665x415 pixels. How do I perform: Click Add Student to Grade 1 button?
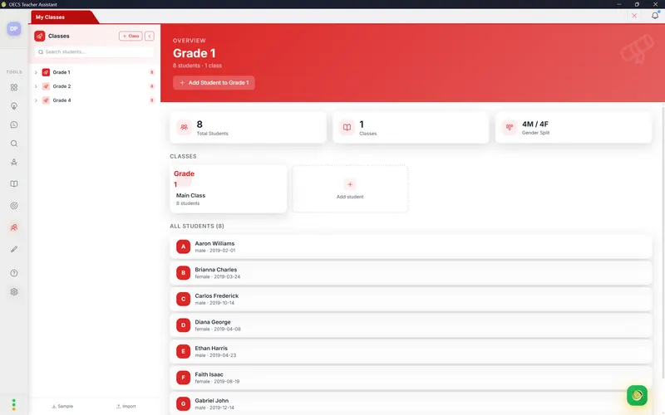point(214,82)
